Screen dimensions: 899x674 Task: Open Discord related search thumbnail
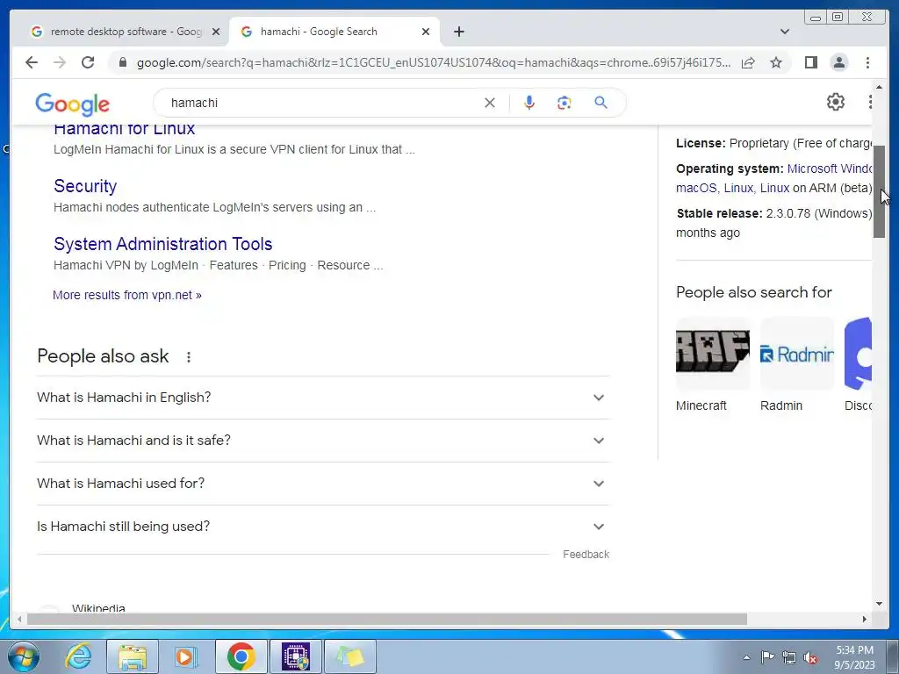(858, 354)
